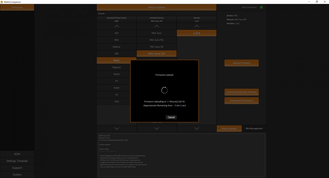Click the 'Known Bugs' heading in release notes
The height and width of the screenshot is (178, 329).
tap(104, 149)
